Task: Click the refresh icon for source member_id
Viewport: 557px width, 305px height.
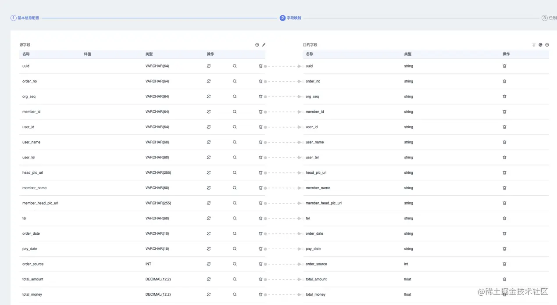Action: point(209,111)
